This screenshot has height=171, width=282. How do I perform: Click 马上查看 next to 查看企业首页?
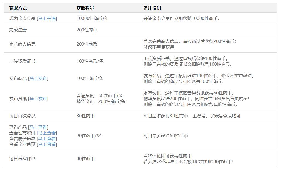[47, 145]
